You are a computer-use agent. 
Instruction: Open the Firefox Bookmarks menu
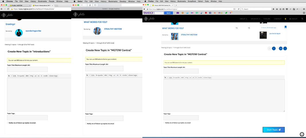point(181,1)
